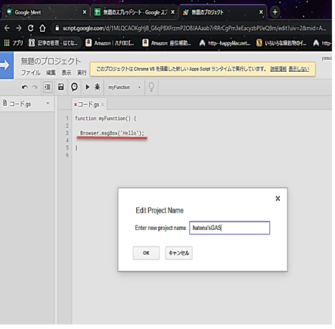The width and height of the screenshot is (335, 329).
Task: Go back using the browser back arrow
Action: (7, 28)
